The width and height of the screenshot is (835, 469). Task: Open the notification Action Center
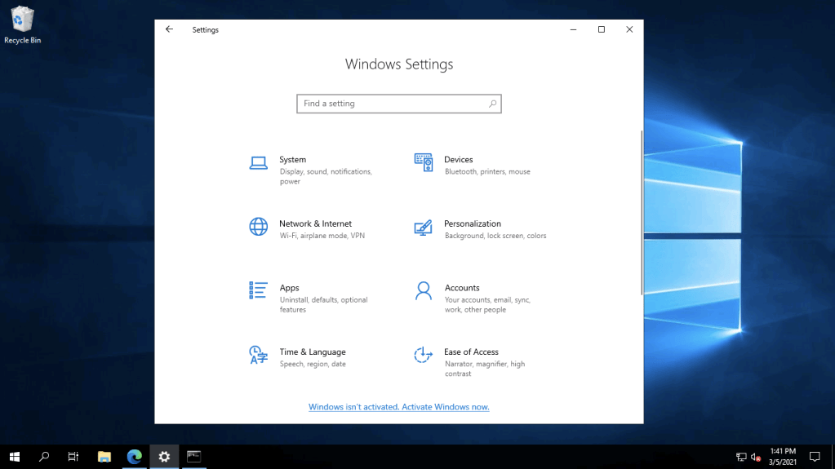point(814,457)
